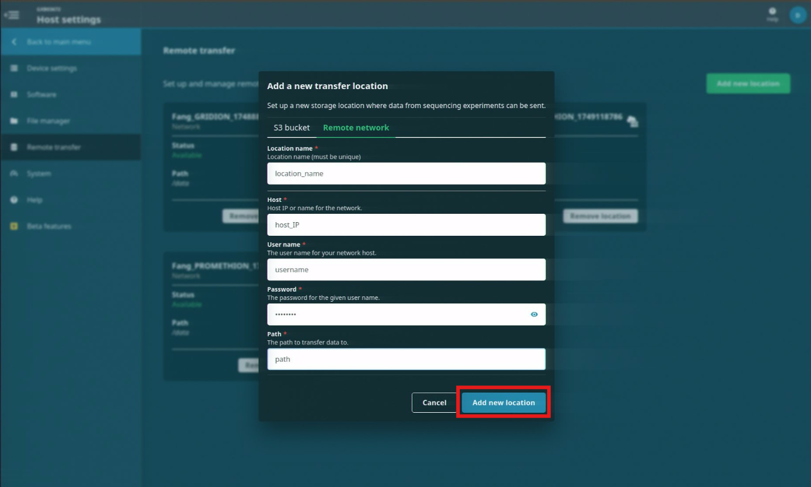Focus the User name input field
The height and width of the screenshot is (487, 811).
click(x=406, y=269)
